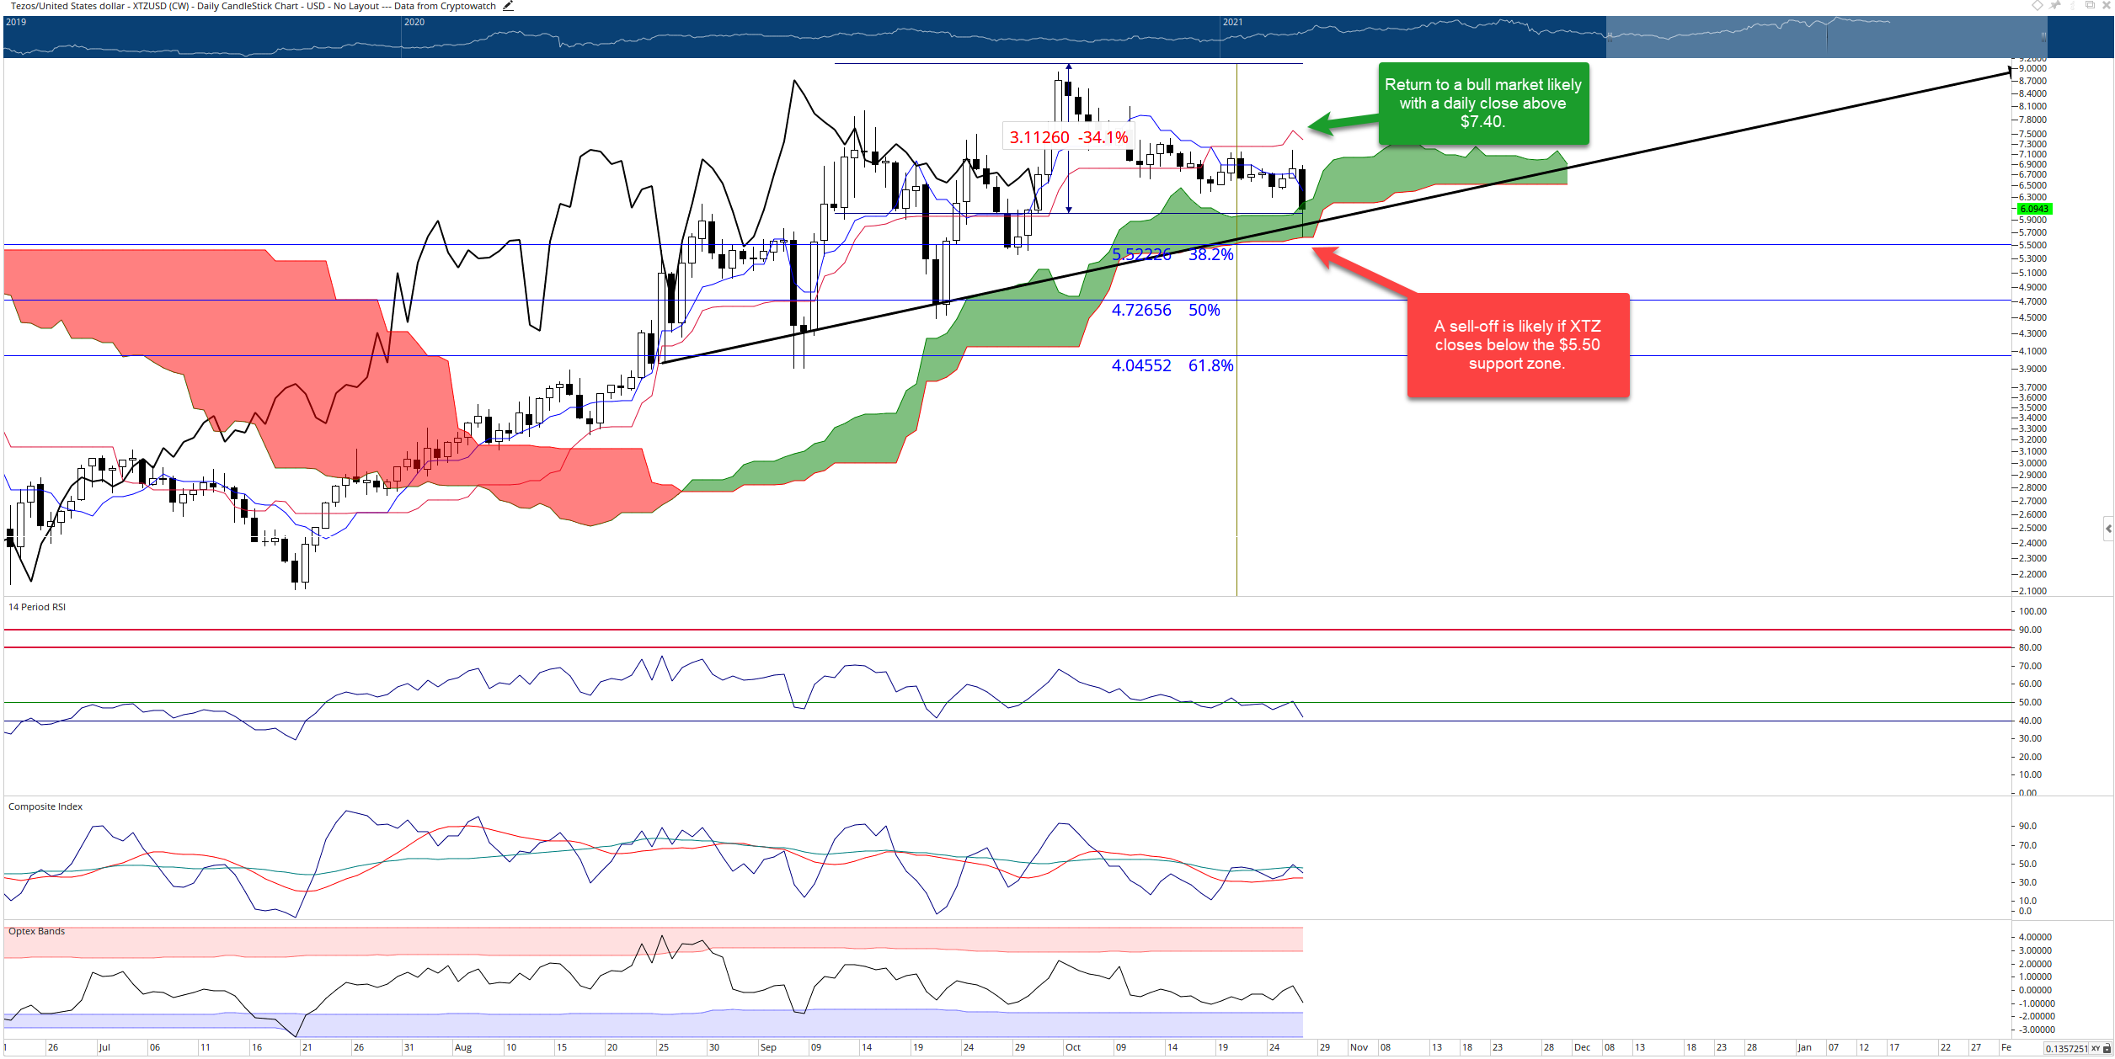Click the diamond icon in top-right toolbar

2038,5
